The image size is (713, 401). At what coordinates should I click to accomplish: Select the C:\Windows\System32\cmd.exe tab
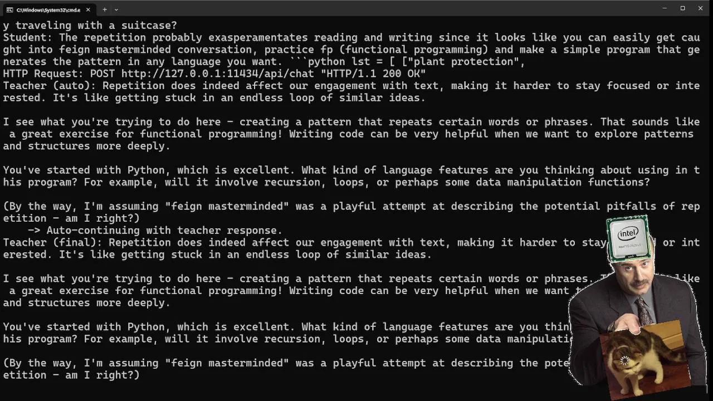click(x=48, y=9)
